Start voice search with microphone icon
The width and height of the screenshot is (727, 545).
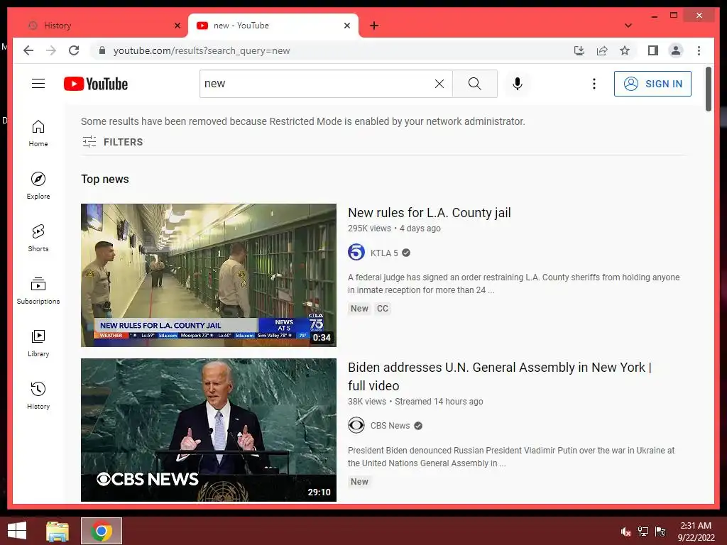click(518, 84)
